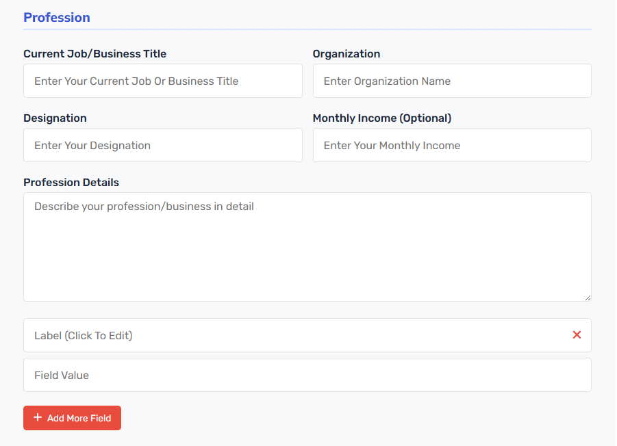Click blank page area beside Add More Field

click(354, 418)
